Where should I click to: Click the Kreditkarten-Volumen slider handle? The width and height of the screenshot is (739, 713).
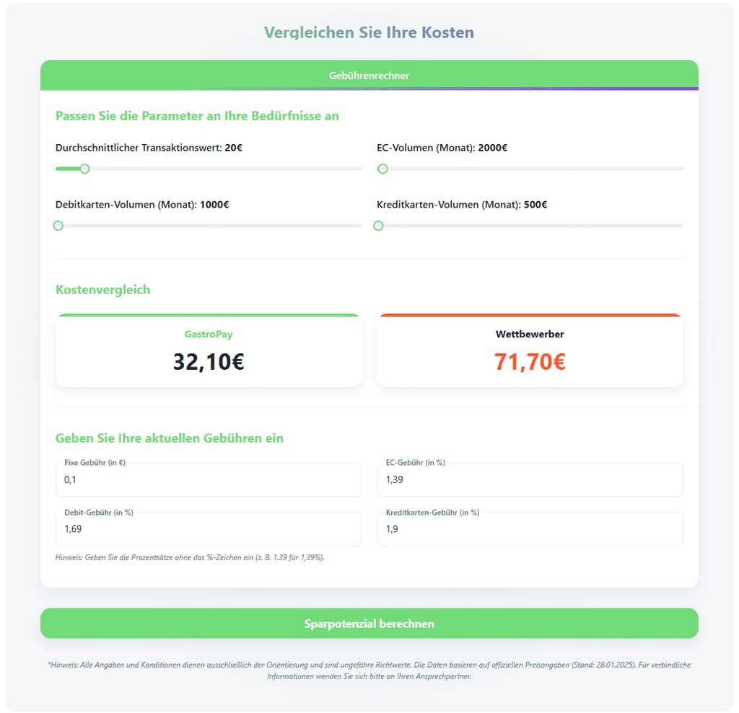coord(378,226)
